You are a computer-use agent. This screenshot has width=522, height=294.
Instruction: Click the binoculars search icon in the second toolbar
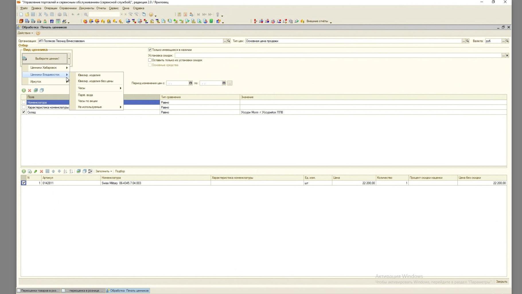[x=52, y=21]
